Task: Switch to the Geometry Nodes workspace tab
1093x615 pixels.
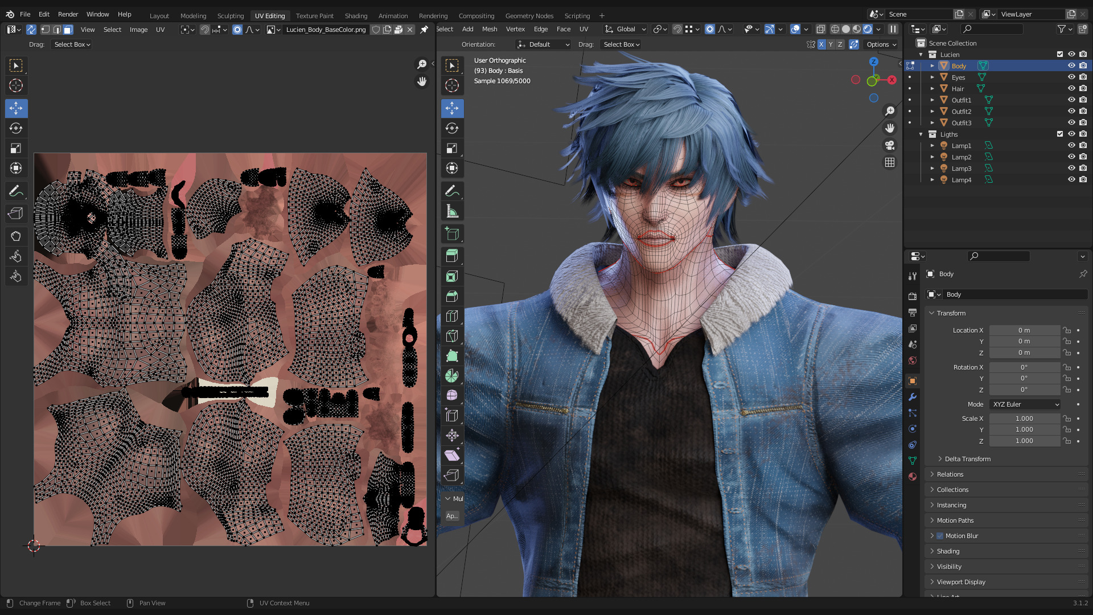Action: pos(529,16)
